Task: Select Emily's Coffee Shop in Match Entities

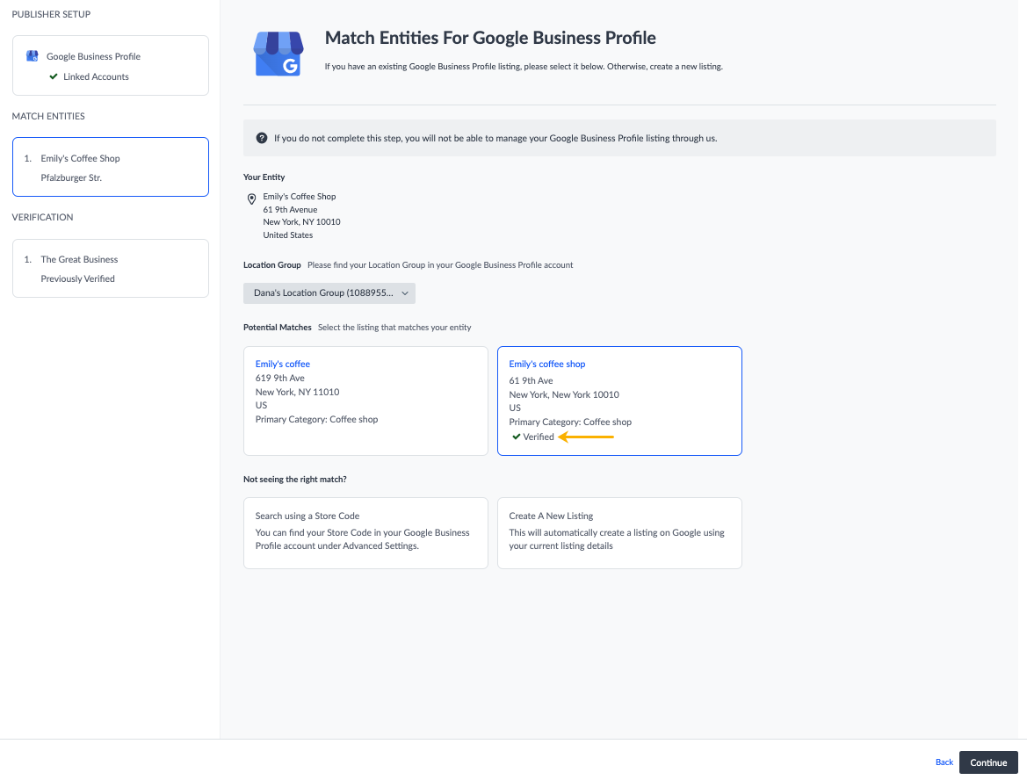Action: [x=110, y=167]
